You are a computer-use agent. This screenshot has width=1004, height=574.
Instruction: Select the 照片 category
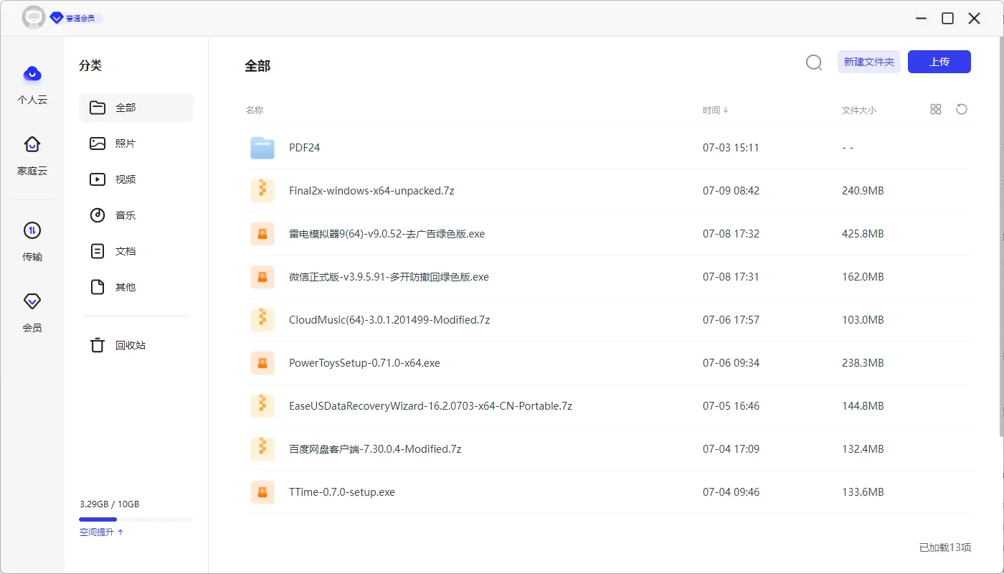(x=126, y=143)
